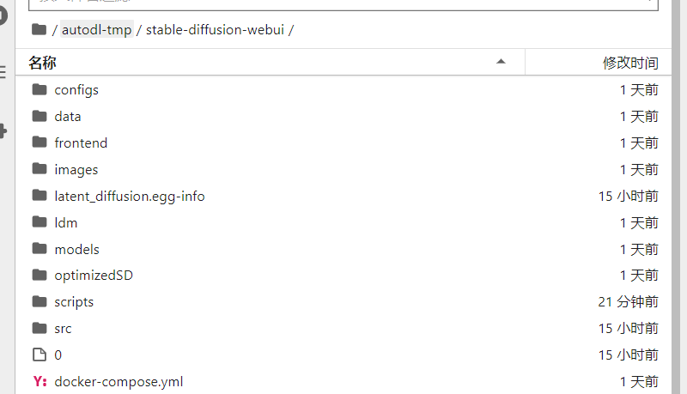The width and height of the screenshot is (687, 394).
Task: Toggle the name column sort arrow
Action: (501, 62)
